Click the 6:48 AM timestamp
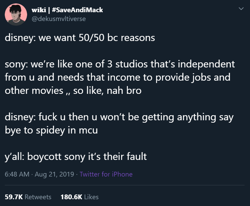The image size is (250, 206). point(17,174)
